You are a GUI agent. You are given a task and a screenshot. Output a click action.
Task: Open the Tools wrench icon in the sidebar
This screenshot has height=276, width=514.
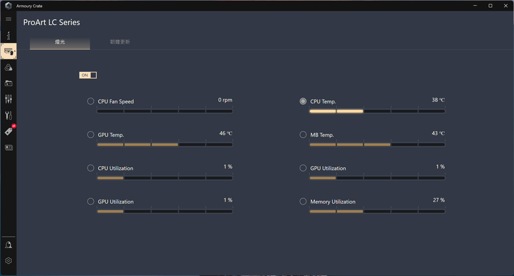[x=9, y=115]
